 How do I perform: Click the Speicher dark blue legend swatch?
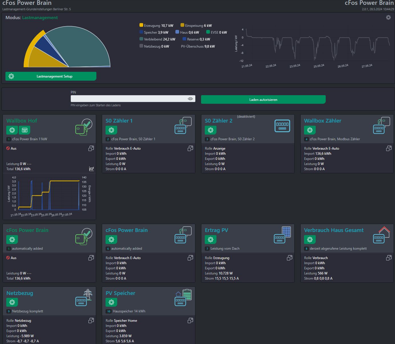[x=141, y=32]
